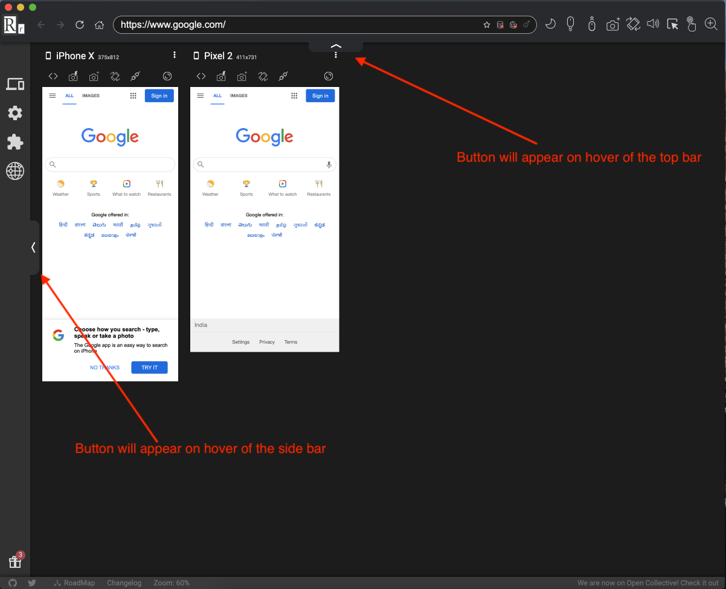Select IMAGES tab in iPhone X preview
The height and width of the screenshot is (589, 726).
coord(91,95)
